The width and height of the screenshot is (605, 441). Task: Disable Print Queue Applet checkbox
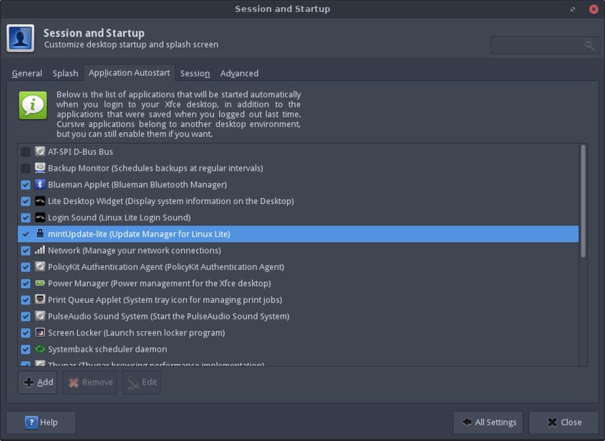tap(25, 300)
